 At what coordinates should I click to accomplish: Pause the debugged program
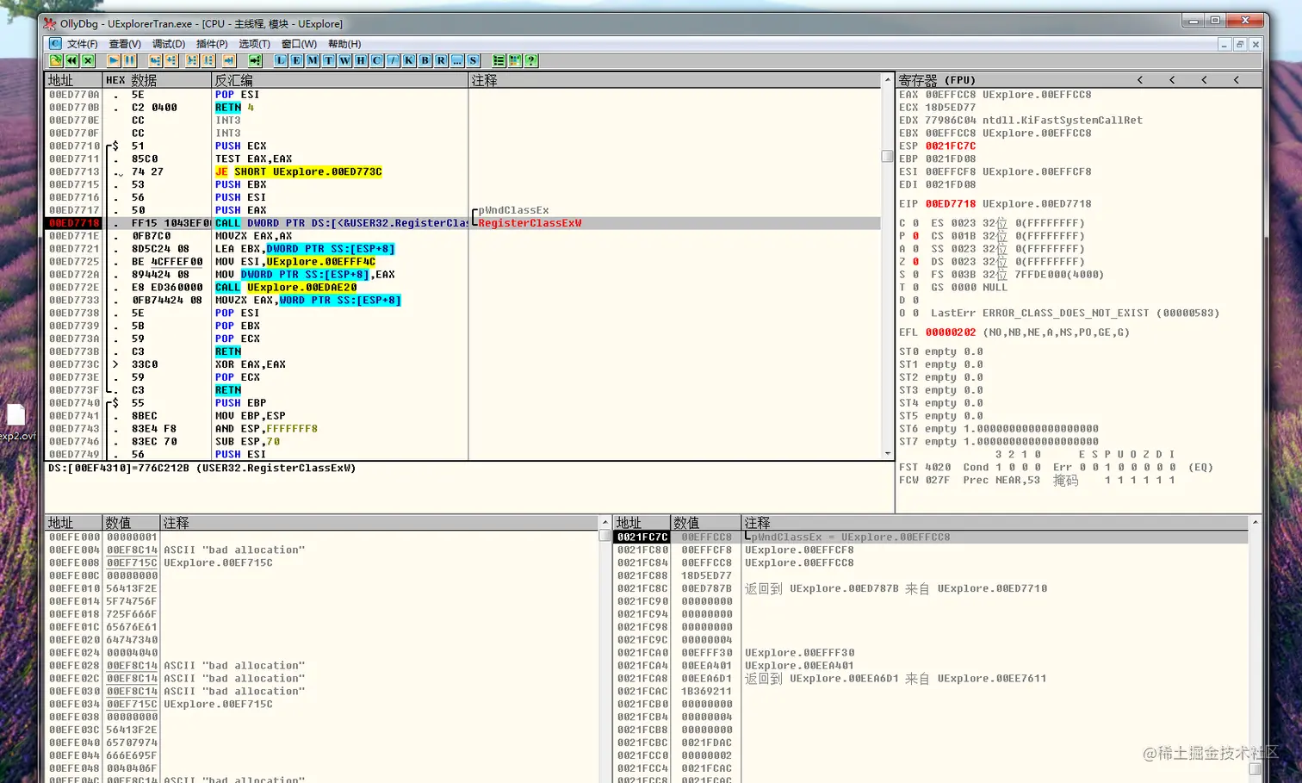129,60
